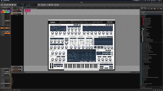The image size is (163, 91).
Task: Collapse the Packages tree node
Action: click(x=141, y=16)
